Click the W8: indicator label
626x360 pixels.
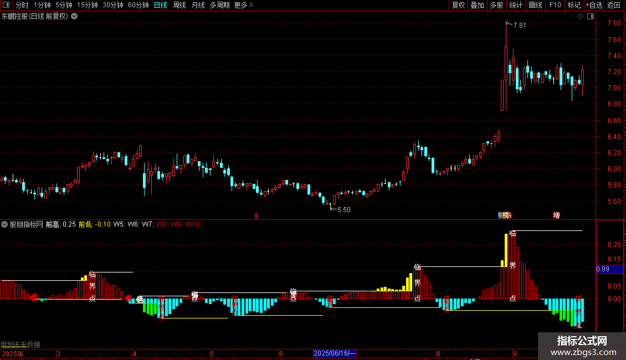click(x=162, y=224)
